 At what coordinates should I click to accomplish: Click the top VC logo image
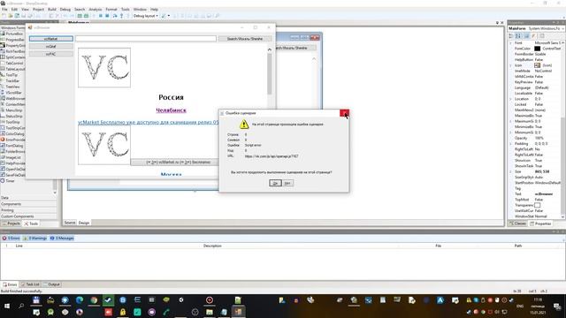tap(104, 67)
